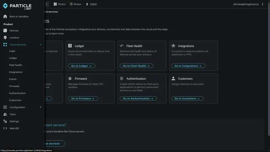Click the Authentication fingerprint icon
270x152 pixels.
[122, 78]
